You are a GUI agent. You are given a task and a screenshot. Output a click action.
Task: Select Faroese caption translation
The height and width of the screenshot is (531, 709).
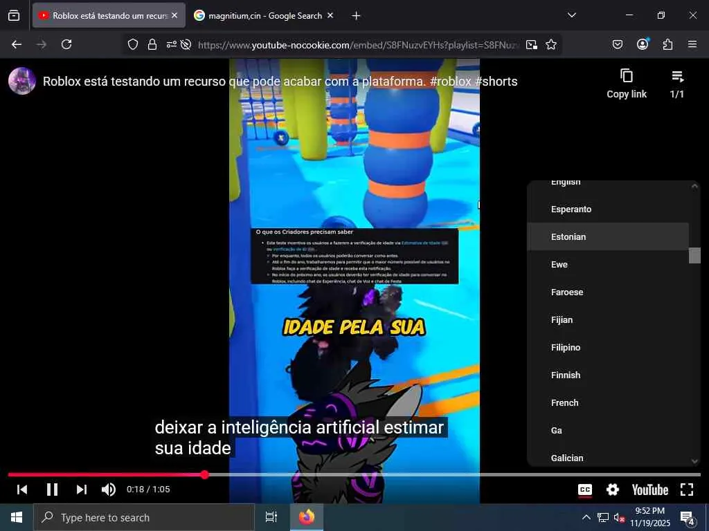(608, 292)
